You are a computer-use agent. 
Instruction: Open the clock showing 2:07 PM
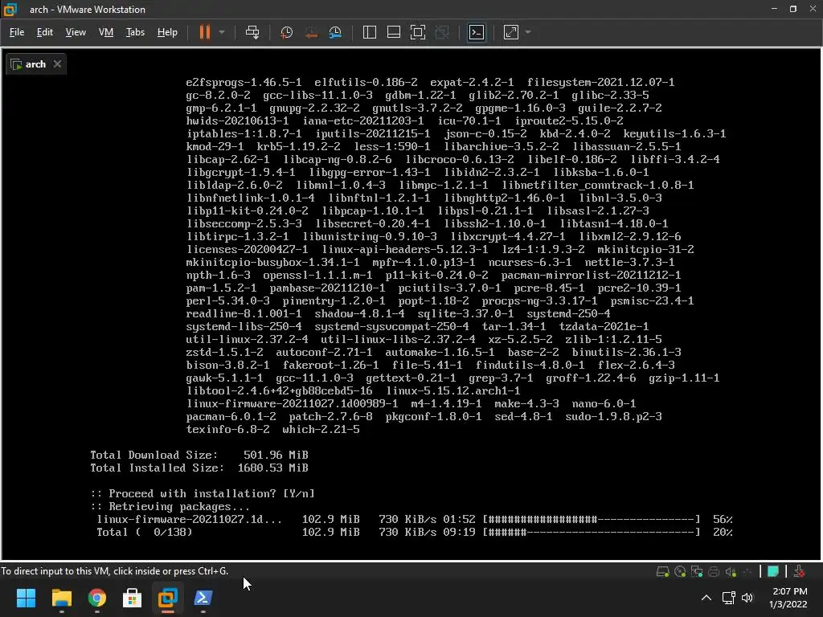[x=788, y=598]
